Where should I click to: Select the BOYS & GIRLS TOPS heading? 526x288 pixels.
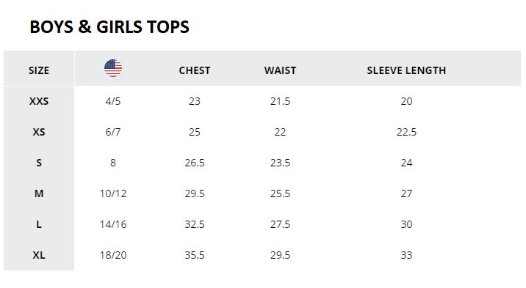click(109, 27)
